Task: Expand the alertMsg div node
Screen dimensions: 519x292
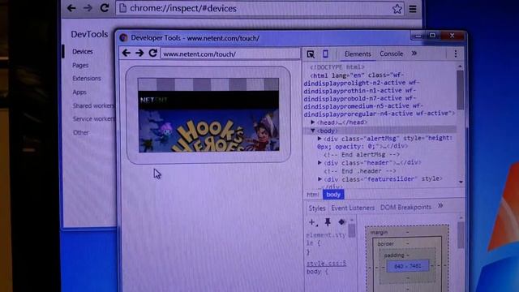Action: (x=320, y=139)
